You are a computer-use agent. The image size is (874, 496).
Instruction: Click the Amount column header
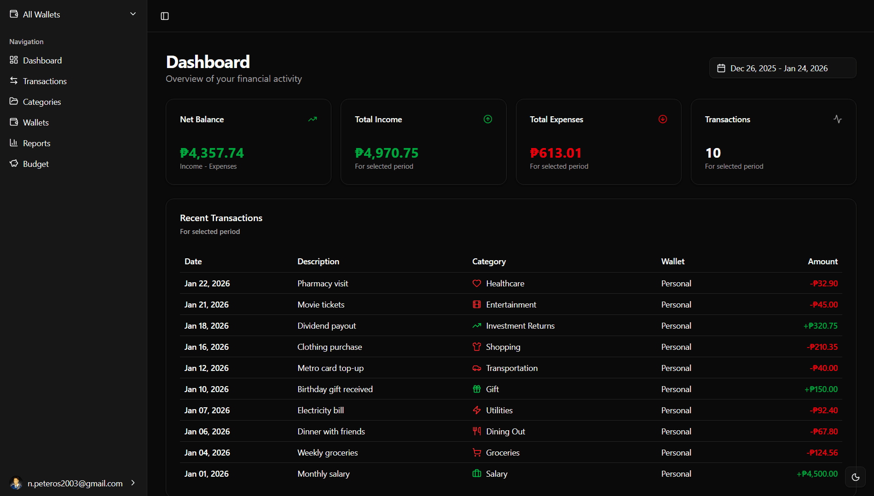pyautogui.click(x=823, y=262)
